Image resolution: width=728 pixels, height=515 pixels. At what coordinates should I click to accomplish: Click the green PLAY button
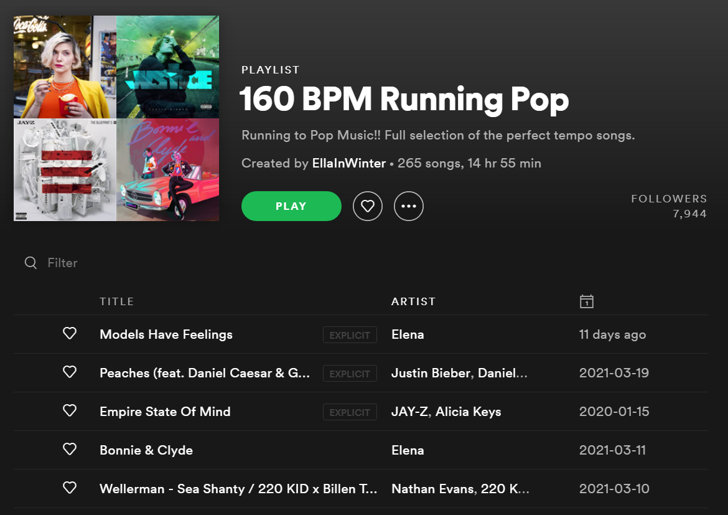click(x=291, y=206)
